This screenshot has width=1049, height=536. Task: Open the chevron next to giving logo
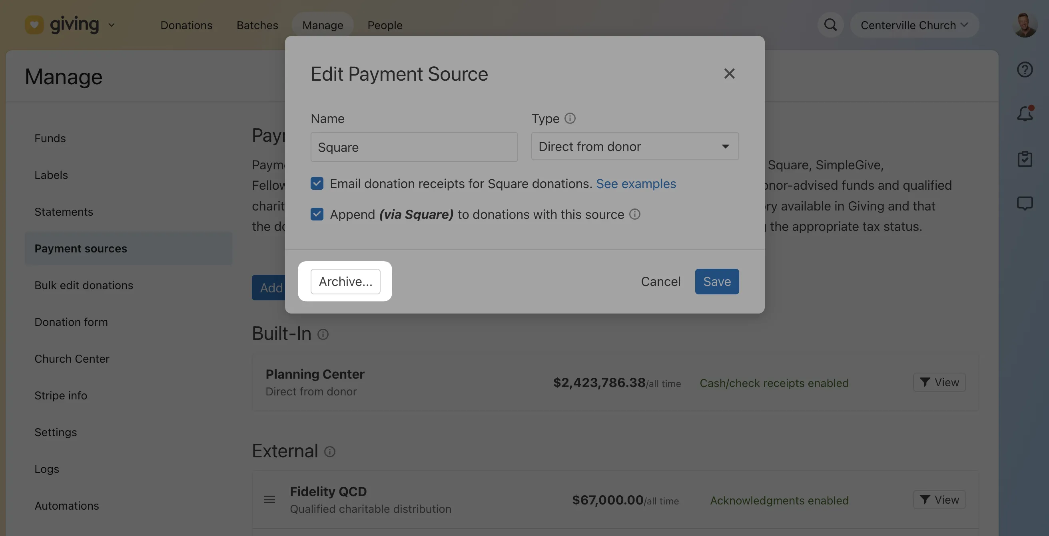pos(112,25)
